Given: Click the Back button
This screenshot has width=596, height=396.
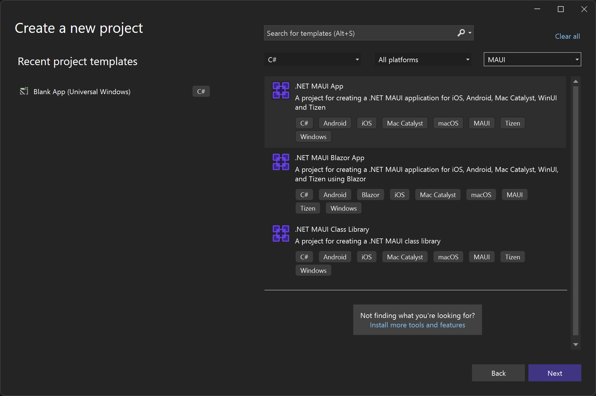Looking at the screenshot, I should pyautogui.click(x=498, y=373).
